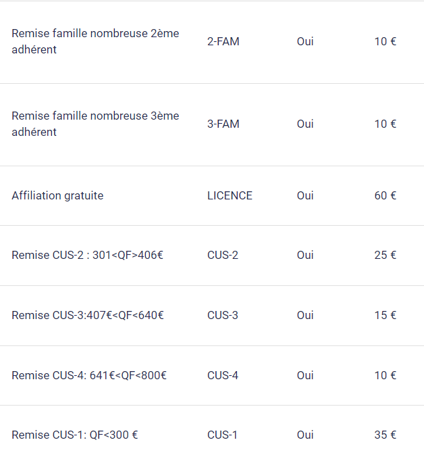Screen dimensions: 424x459
Task: Click Oui in the Affiliation gratuite row
Action: pyautogui.click(x=305, y=195)
